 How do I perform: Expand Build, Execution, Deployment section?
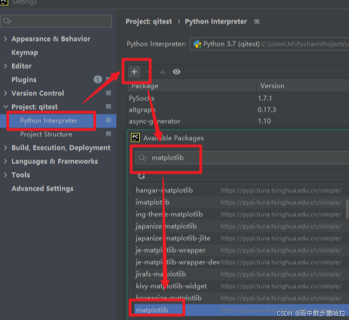point(5,147)
